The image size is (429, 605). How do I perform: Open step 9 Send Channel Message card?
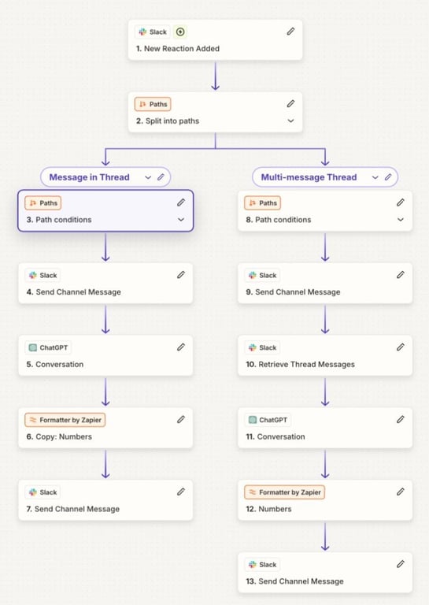click(325, 284)
